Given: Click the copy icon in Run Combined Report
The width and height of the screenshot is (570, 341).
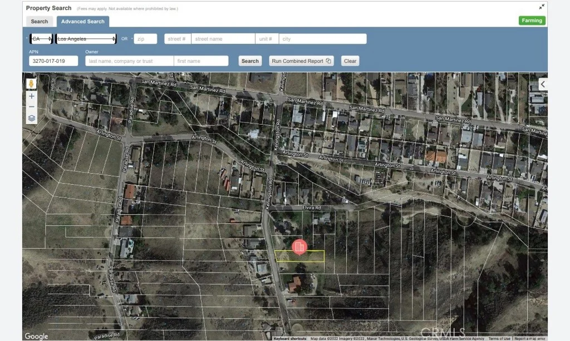Looking at the screenshot, I should (328, 61).
